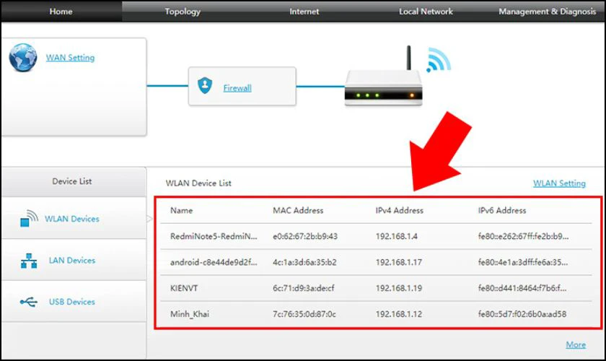Screen dimensions: 606x361
Task: Click the WLAN Device List title
Action: [198, 183]
